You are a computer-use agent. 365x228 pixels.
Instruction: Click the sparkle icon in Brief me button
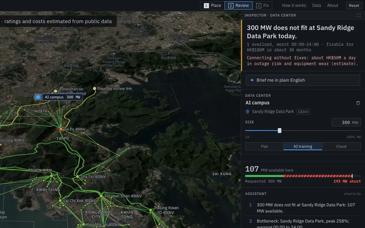[252, 80]
